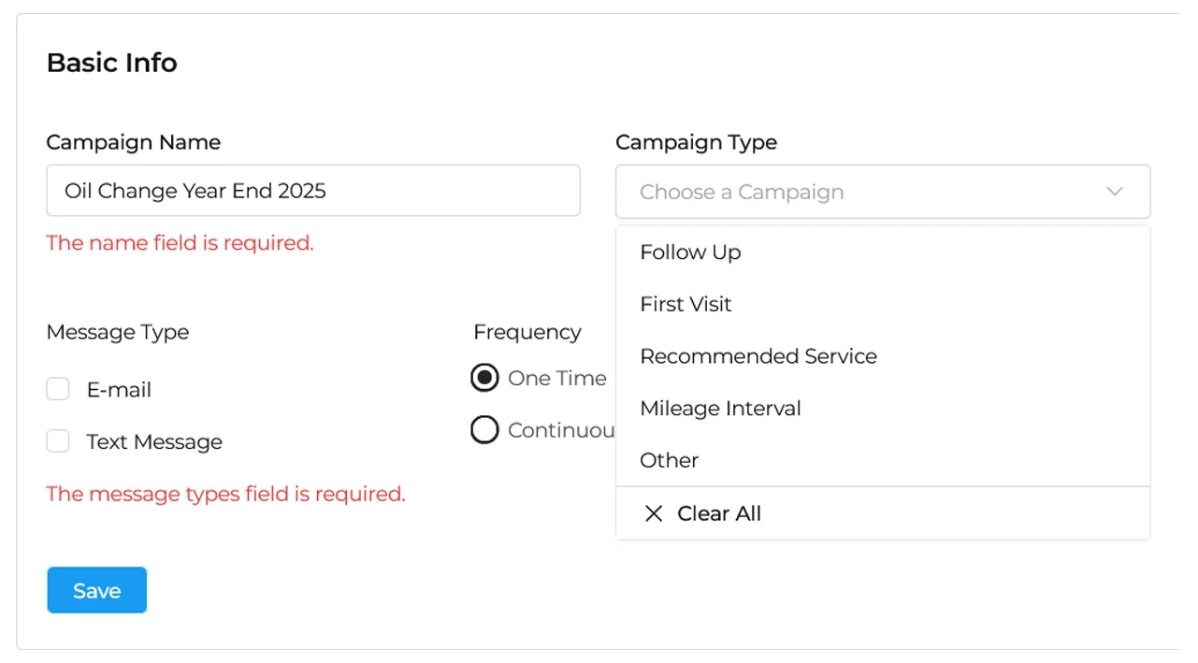Image resolution: width=1198 pixels, height=663 pixels.
Task: Click the X icon beside Clear All
Action: click(654, 513)
